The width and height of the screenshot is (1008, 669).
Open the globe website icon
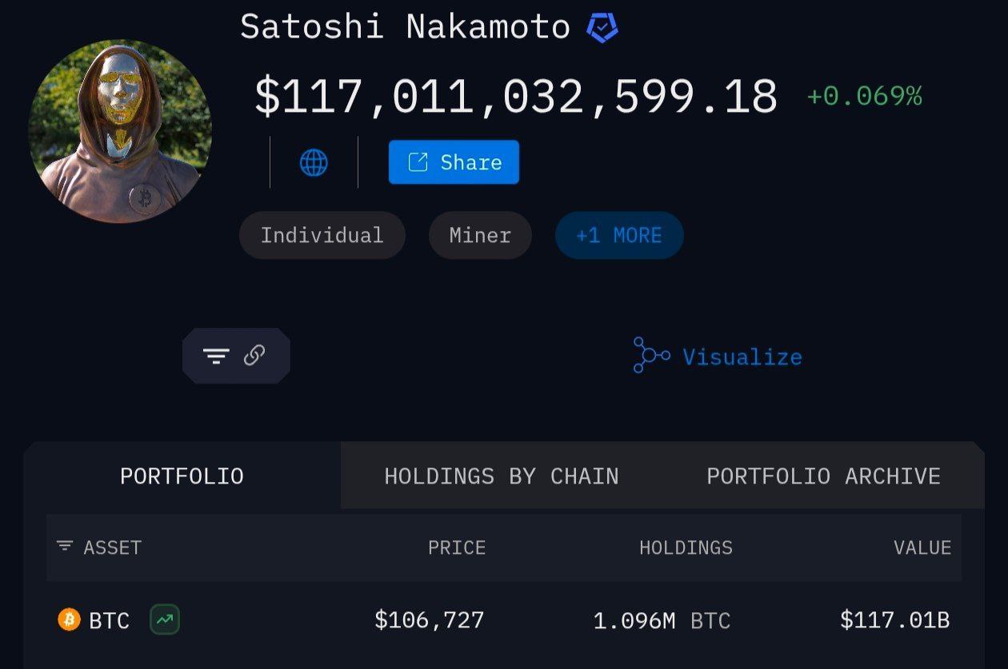click(314, 163)
